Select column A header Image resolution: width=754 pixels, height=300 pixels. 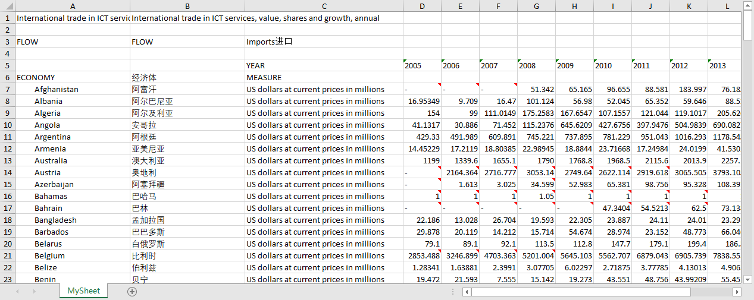tap(73, 6)
